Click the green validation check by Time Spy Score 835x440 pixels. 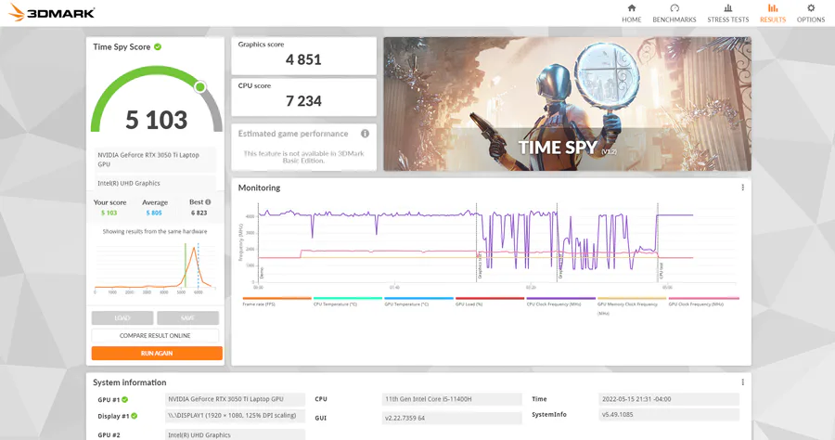(158, 46)
